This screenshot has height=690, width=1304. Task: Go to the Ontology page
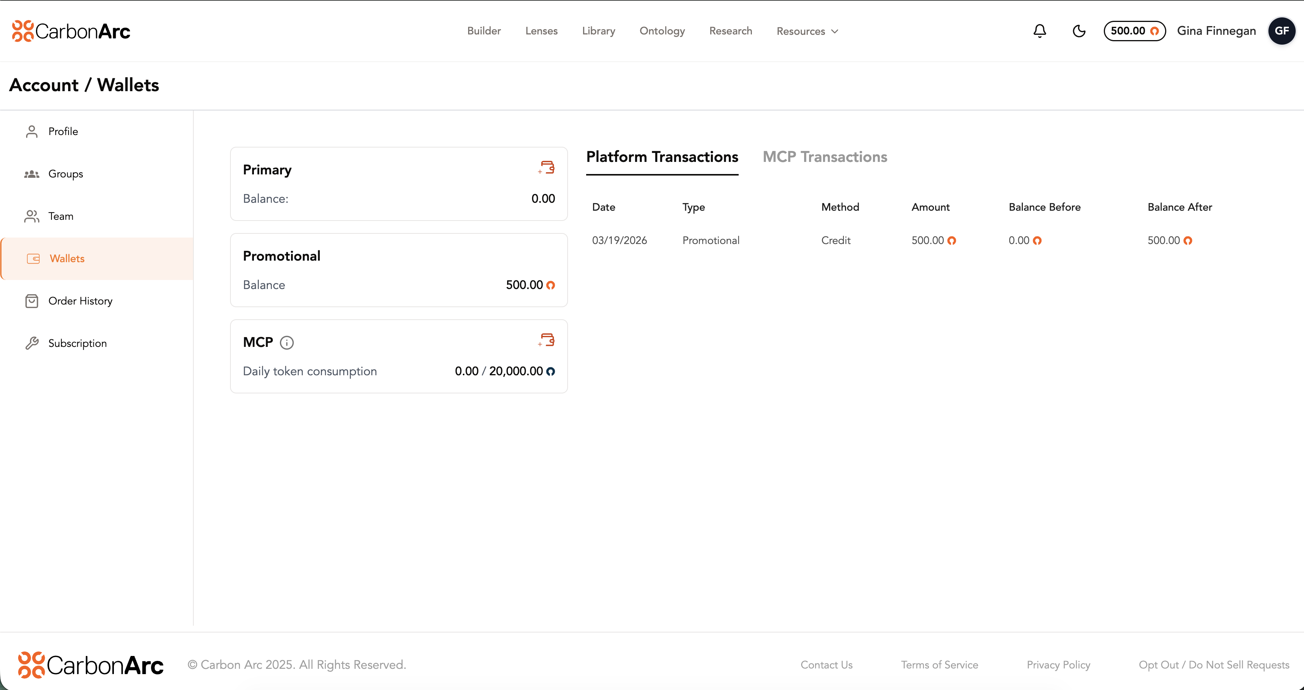point(661,31)
